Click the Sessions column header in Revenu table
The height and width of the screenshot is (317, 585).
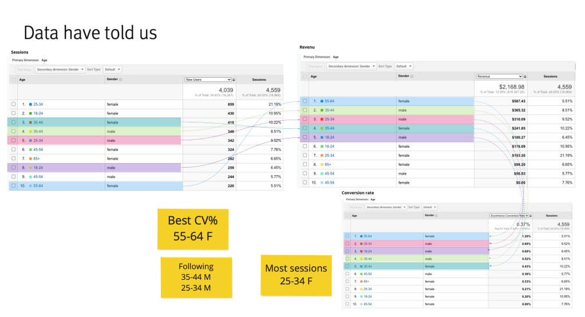[550, 76]
